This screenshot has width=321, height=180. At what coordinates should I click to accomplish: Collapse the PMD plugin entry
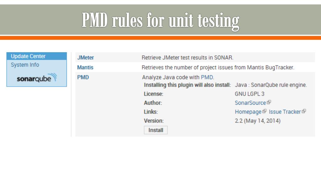tap(83, 77)
